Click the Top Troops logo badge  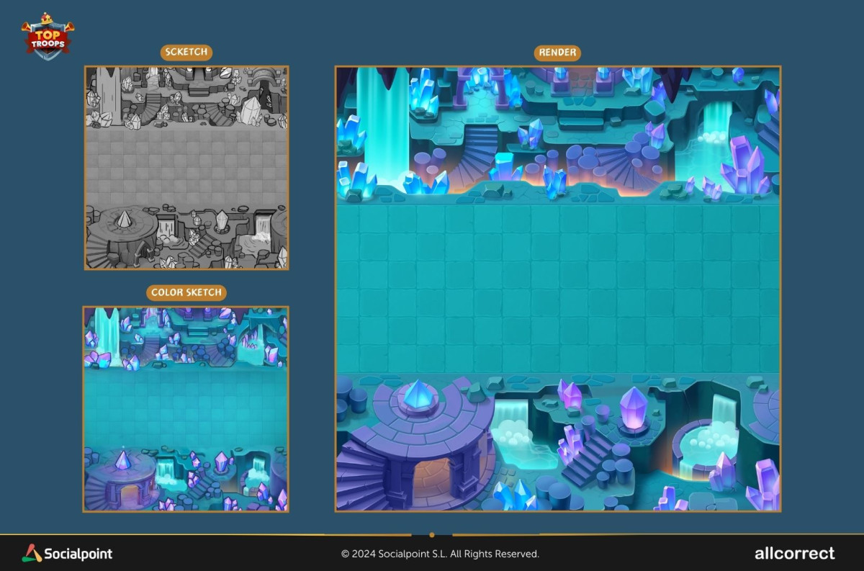coord(48,36)
